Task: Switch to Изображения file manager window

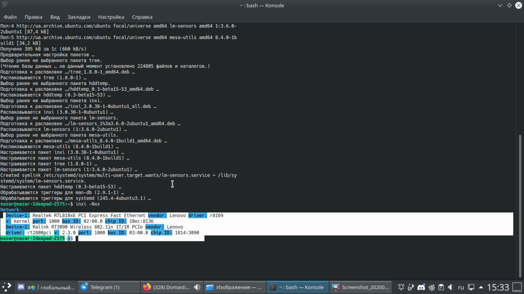Action: (x=234, y=287)
